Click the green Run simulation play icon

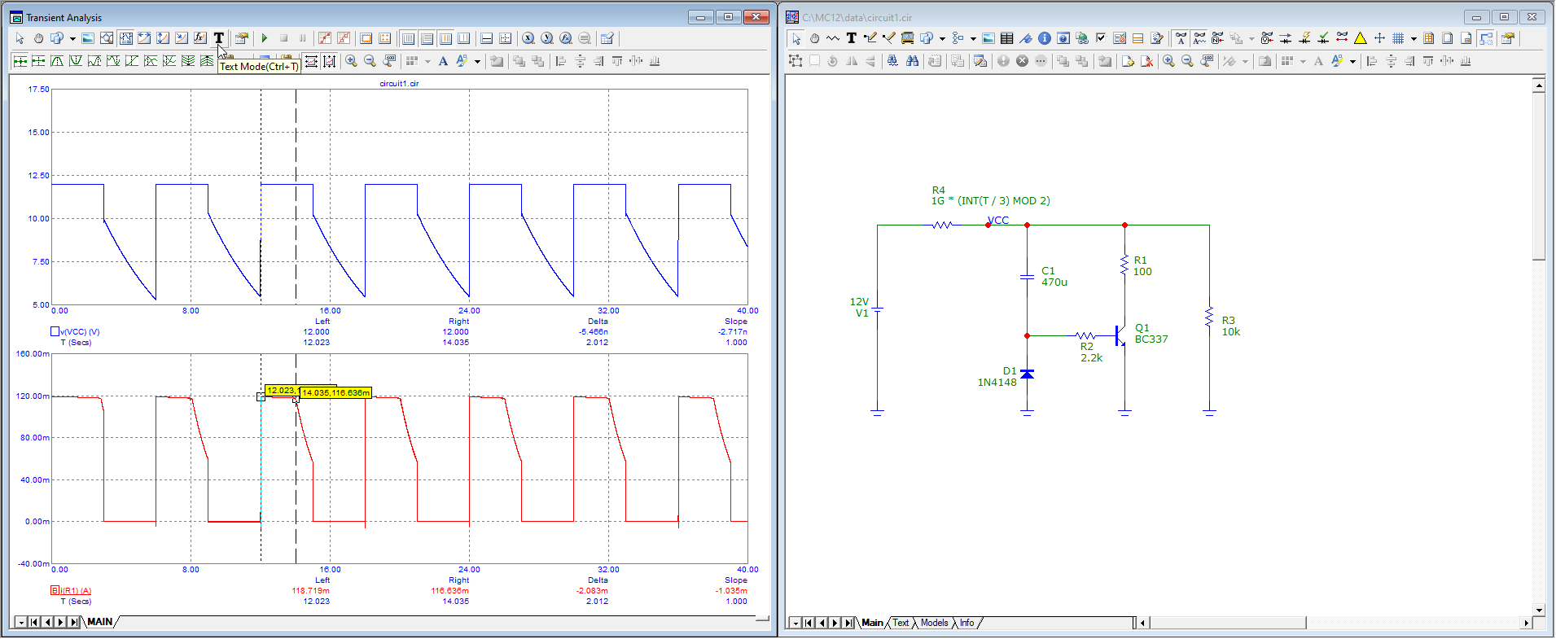265,38
